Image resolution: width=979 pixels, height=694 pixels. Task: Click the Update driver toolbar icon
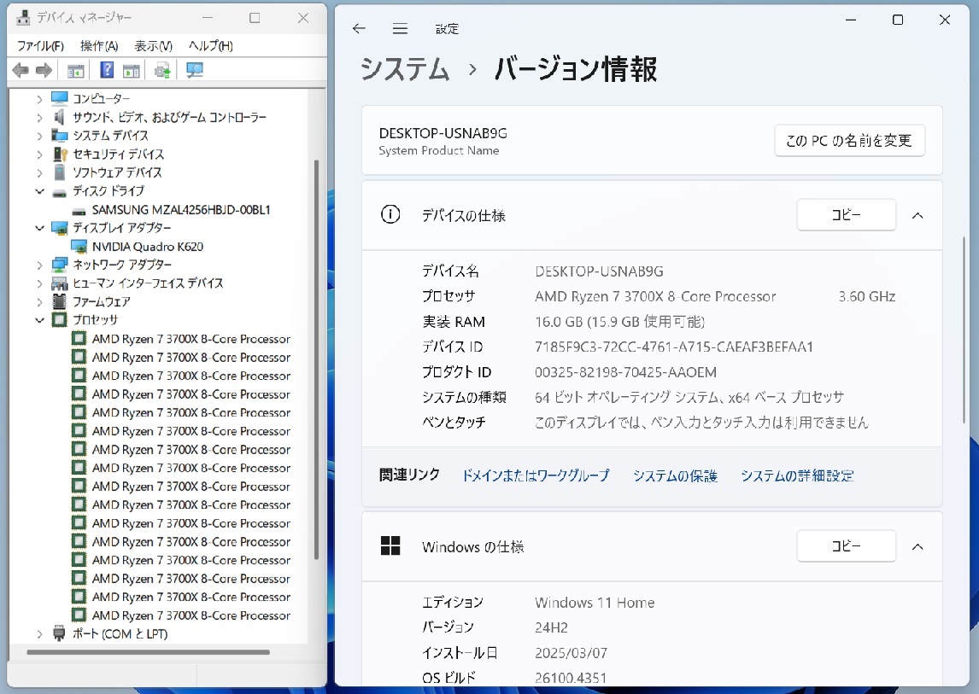[x=162, y=71]
